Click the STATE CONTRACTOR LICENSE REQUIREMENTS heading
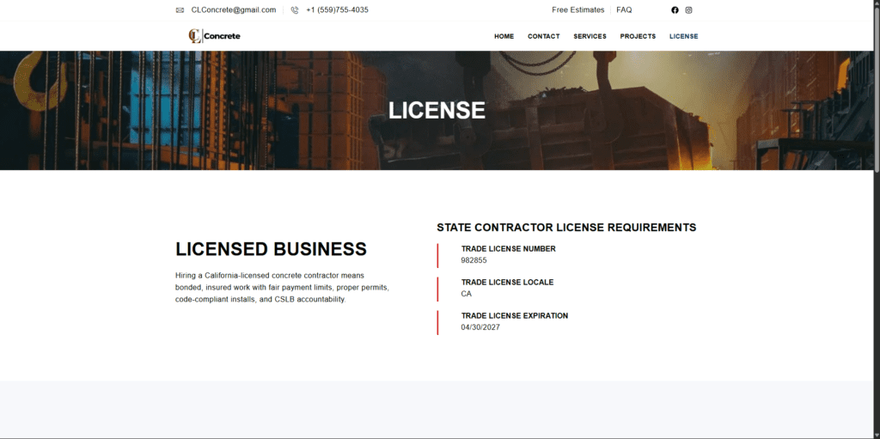This screenshot has width=880, height=439. (566, 228)
